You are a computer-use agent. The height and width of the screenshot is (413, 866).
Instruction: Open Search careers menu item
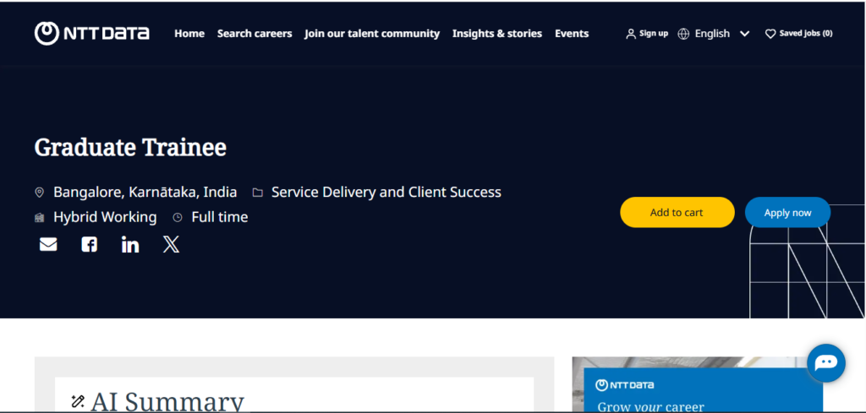[255, 34]
